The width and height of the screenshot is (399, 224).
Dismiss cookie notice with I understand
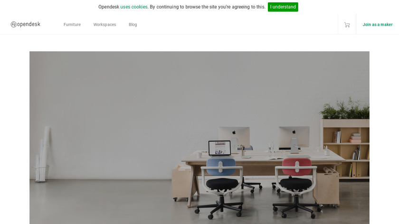283,7
